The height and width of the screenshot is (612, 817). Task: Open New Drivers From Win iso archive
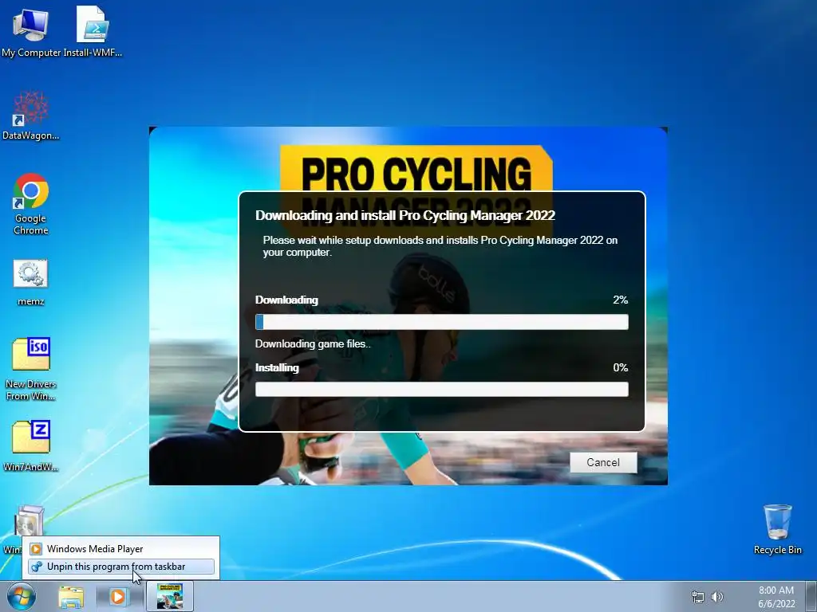pos(31,370)
